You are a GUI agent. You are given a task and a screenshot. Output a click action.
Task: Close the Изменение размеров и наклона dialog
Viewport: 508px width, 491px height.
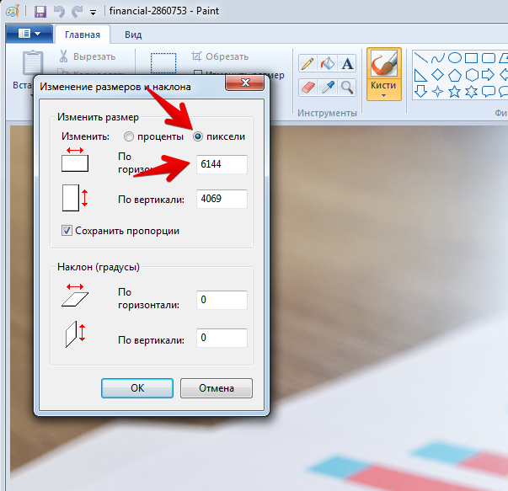point(245,83)
